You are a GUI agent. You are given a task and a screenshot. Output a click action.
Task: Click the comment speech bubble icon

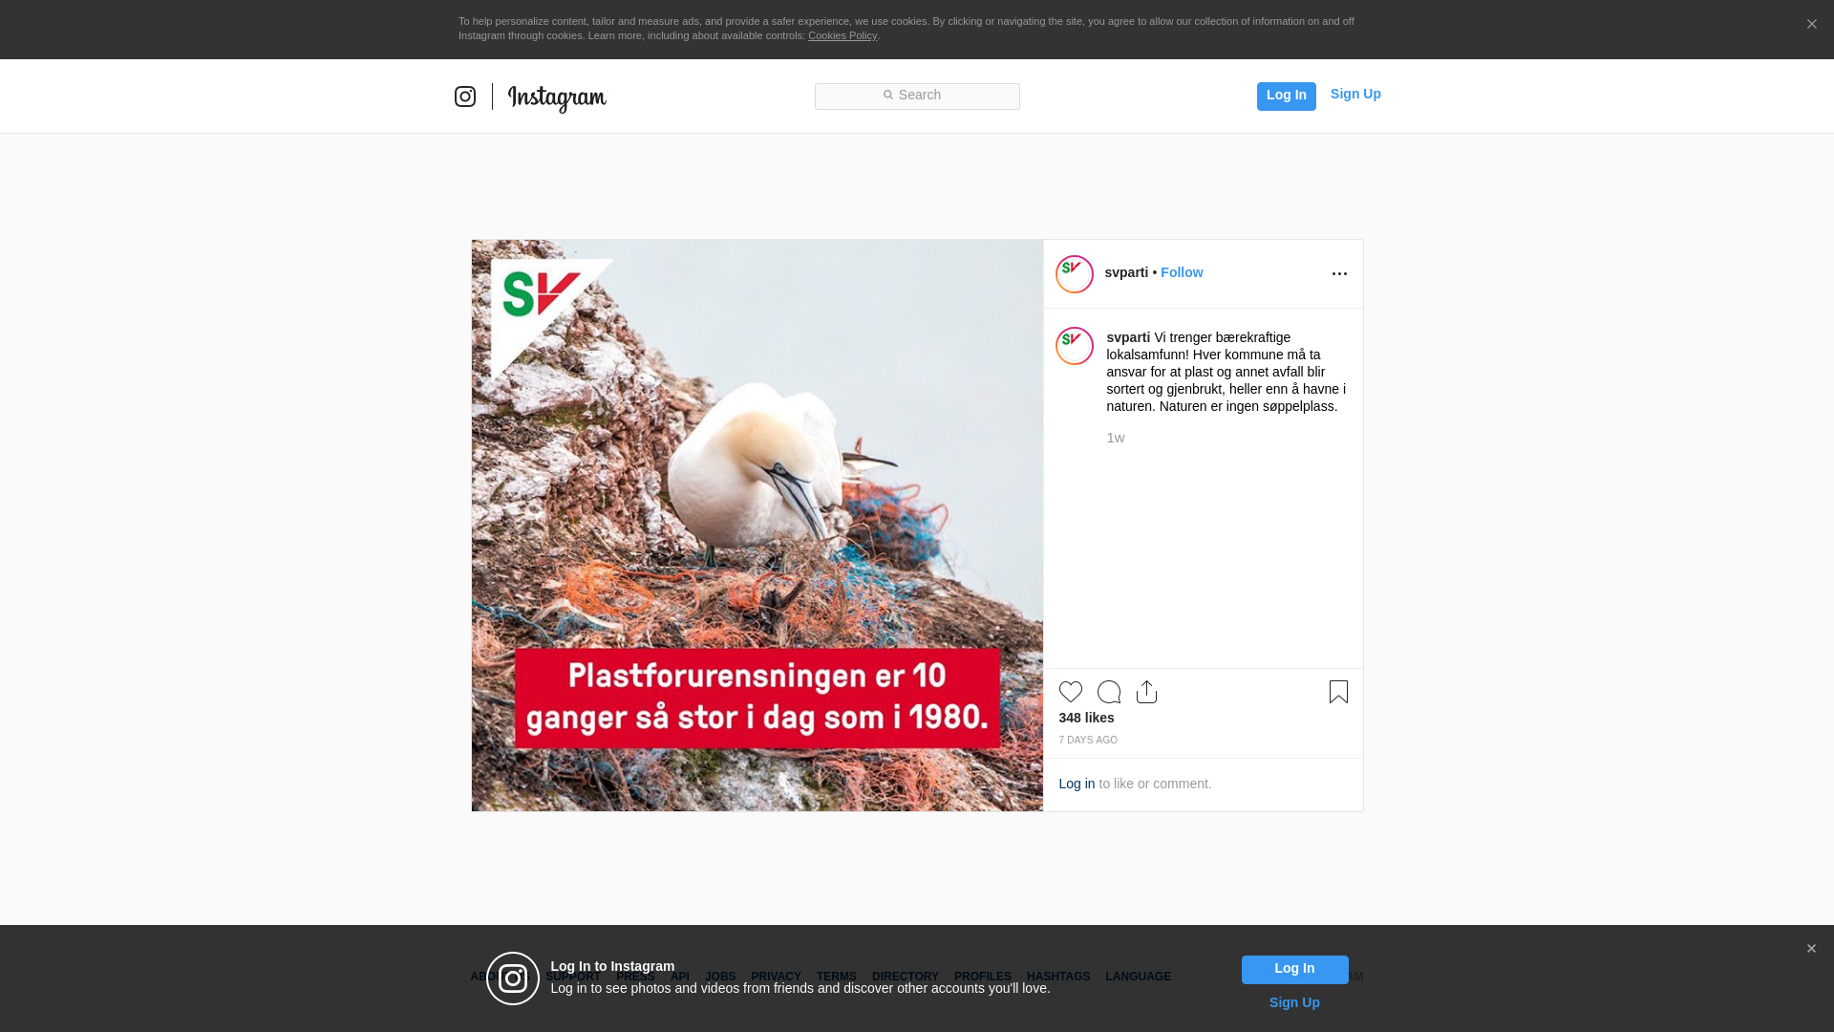1109,692
